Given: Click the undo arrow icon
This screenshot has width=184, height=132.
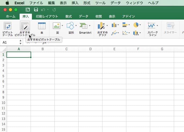Looking at the screenshot, I should tap(43, 10).
